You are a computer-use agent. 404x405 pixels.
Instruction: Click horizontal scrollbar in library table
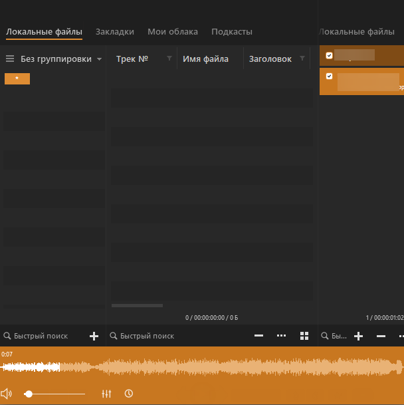click(137, 305)
